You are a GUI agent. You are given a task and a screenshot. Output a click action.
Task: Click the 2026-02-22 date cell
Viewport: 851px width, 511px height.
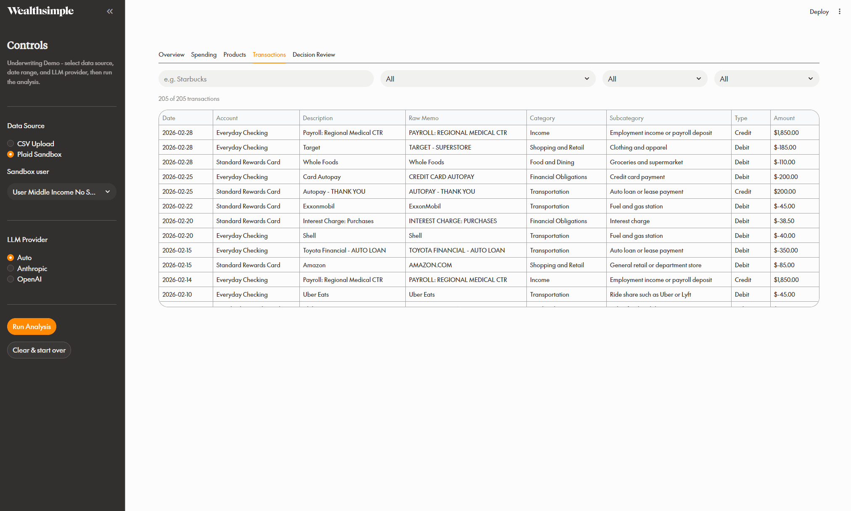click(185, 206)
